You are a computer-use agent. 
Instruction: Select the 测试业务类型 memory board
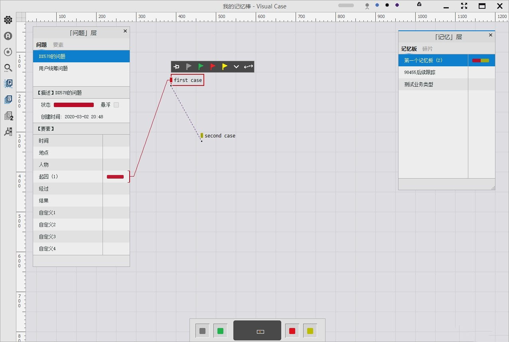click(x=447, y=84)
